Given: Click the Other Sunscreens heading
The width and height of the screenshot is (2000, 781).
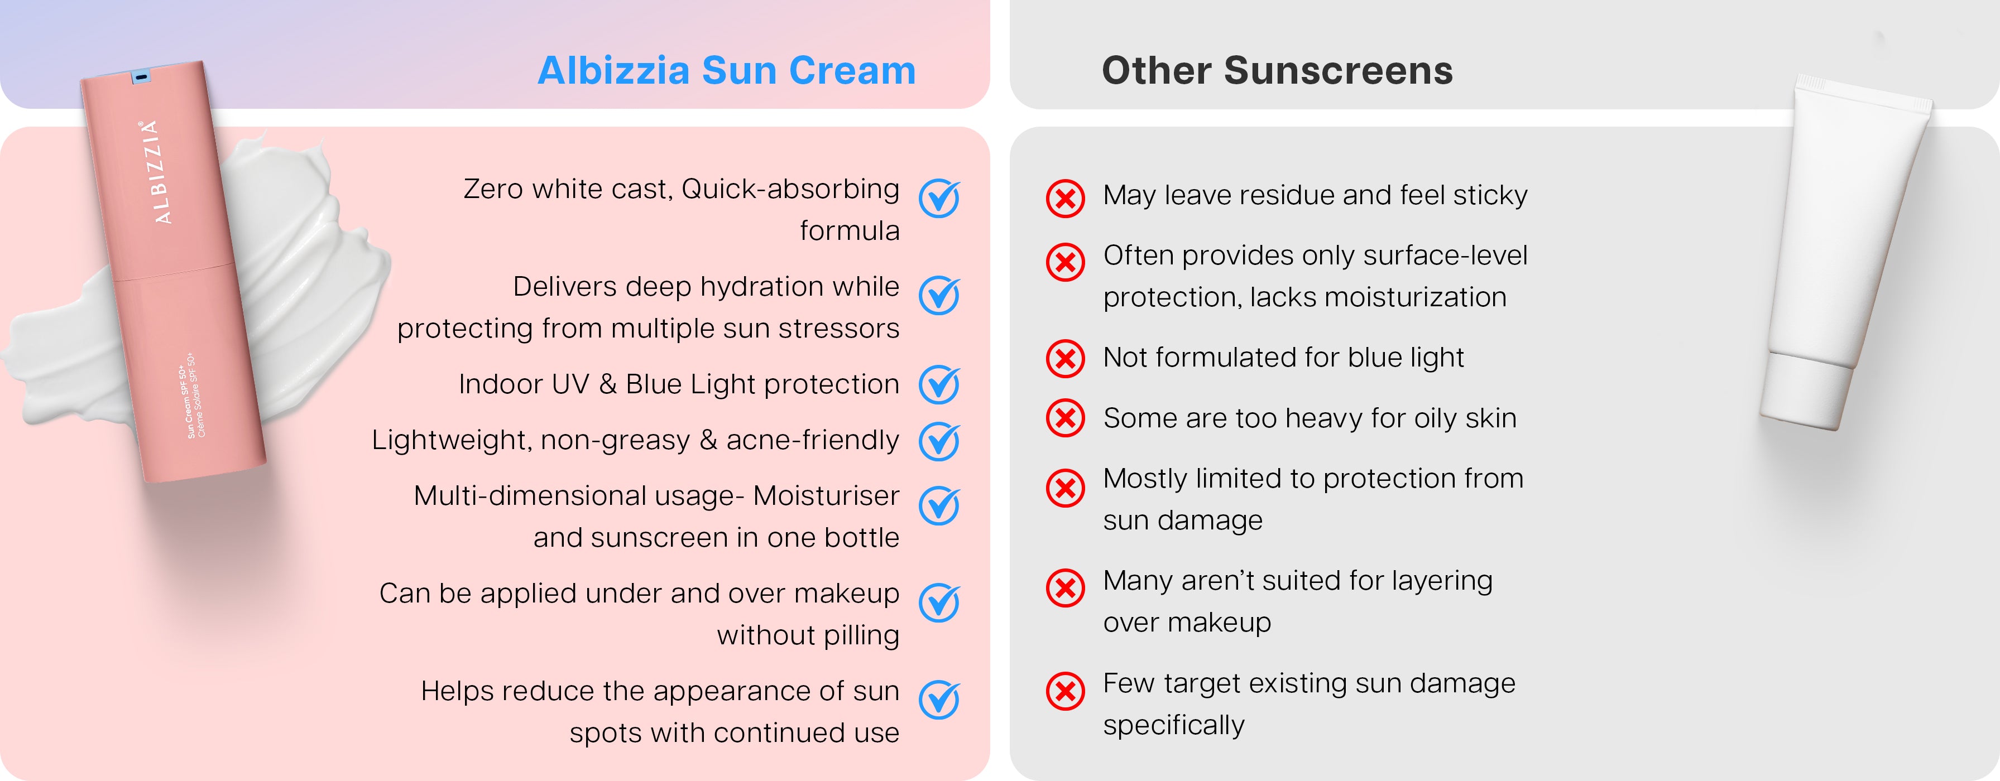Looking at the screenshot, I should click(1277, 71).
